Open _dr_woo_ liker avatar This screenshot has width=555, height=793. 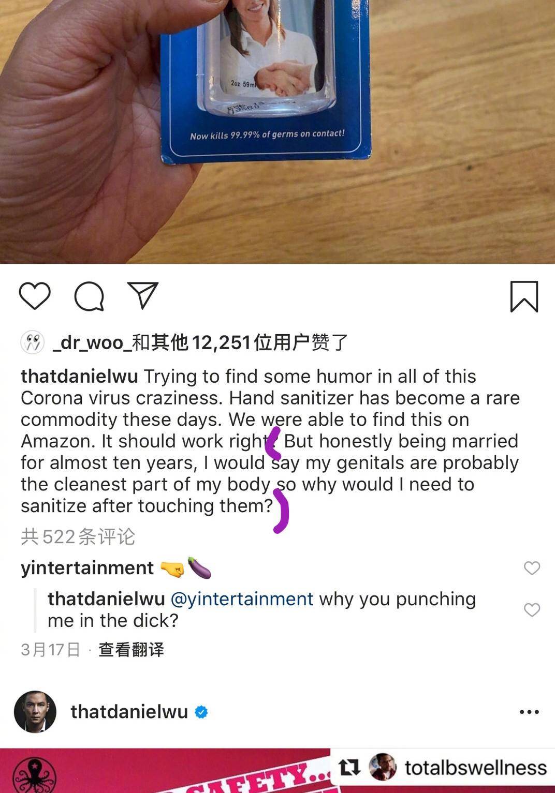pyautogui.click(x=32, y=342)
